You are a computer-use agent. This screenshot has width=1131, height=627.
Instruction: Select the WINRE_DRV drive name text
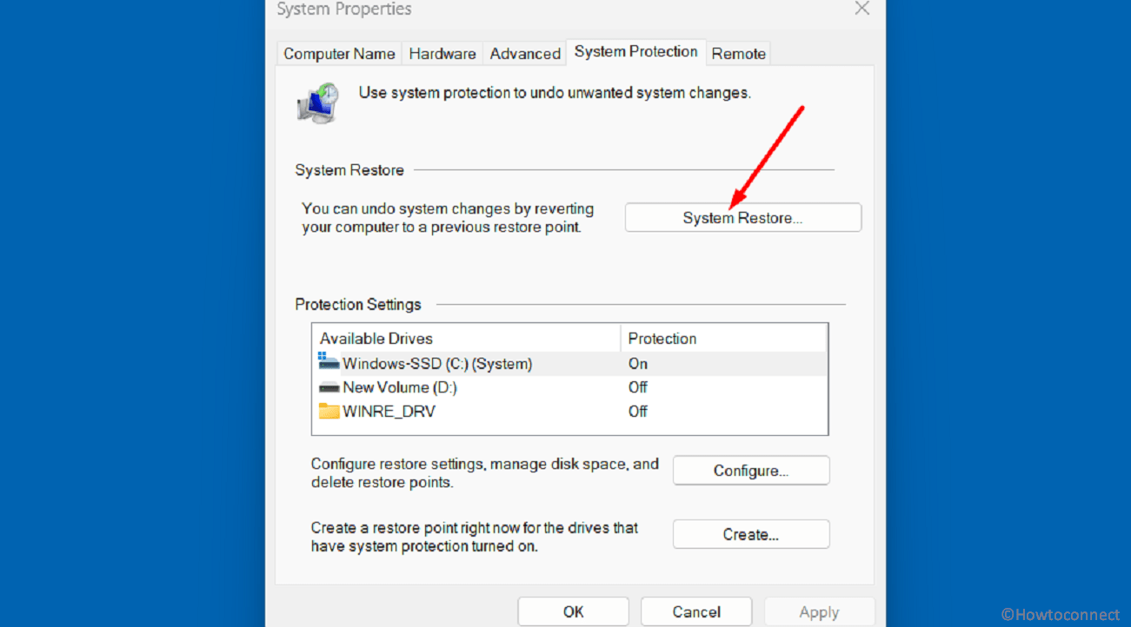pos(389,412)
